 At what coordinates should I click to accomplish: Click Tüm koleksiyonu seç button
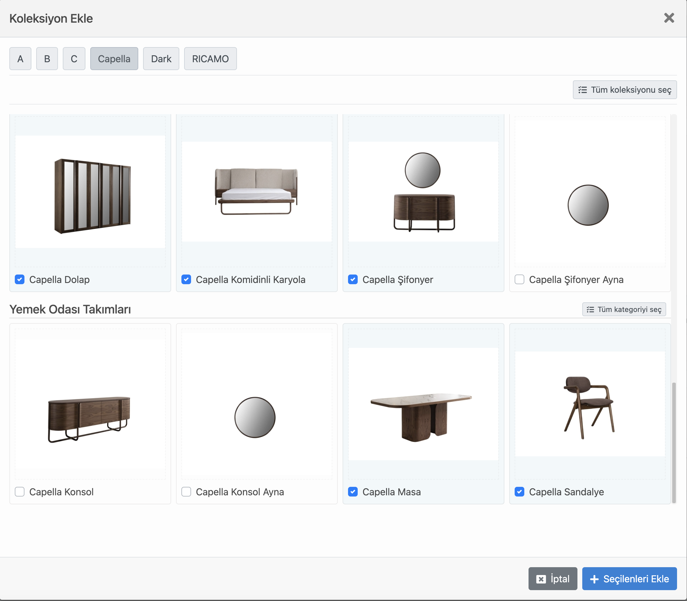tap(625, 90)
